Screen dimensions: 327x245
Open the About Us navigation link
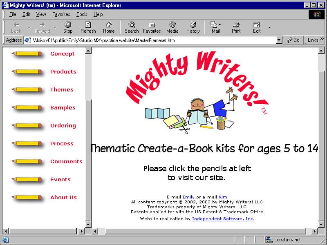tap(63, 197)
